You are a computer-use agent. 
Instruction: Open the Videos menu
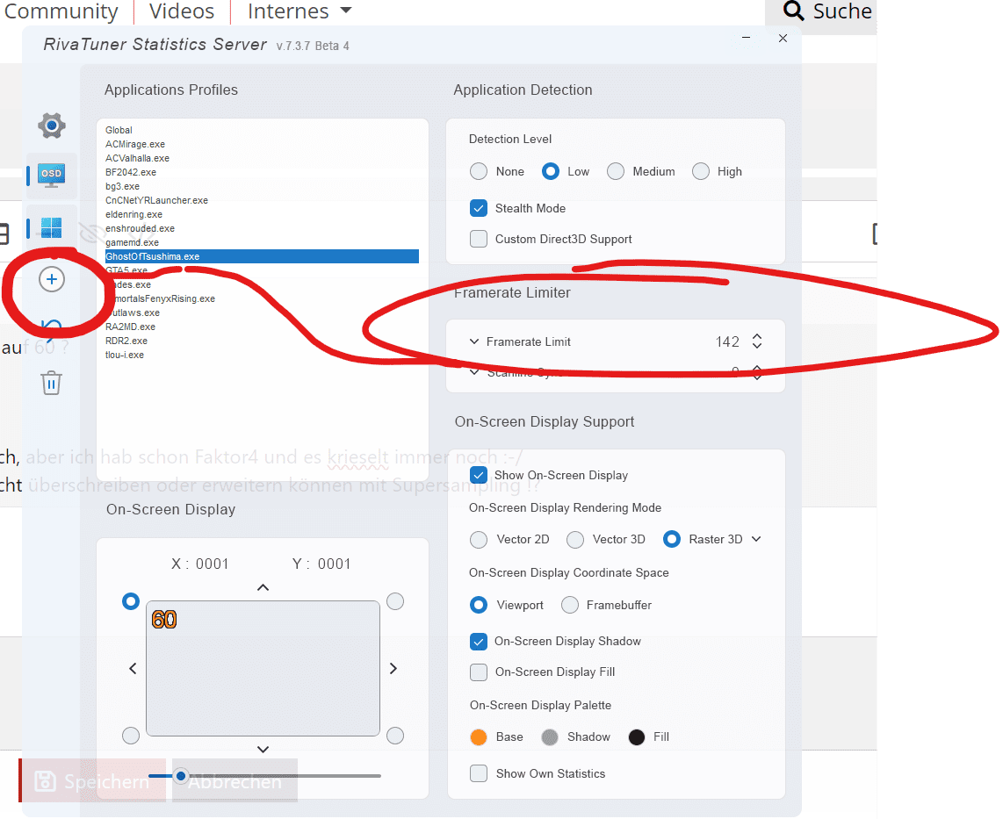pyautogui.click(x=182, y=11)
